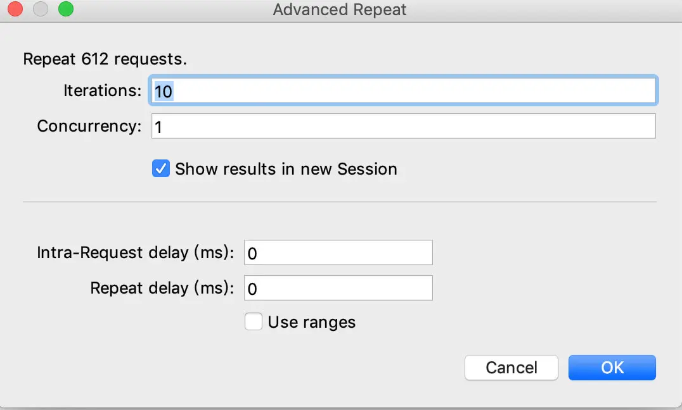Uncheck the Show results in new Session checkbox
The width and height of the screenshot is (682, 410).
click(x=161, y=169)
